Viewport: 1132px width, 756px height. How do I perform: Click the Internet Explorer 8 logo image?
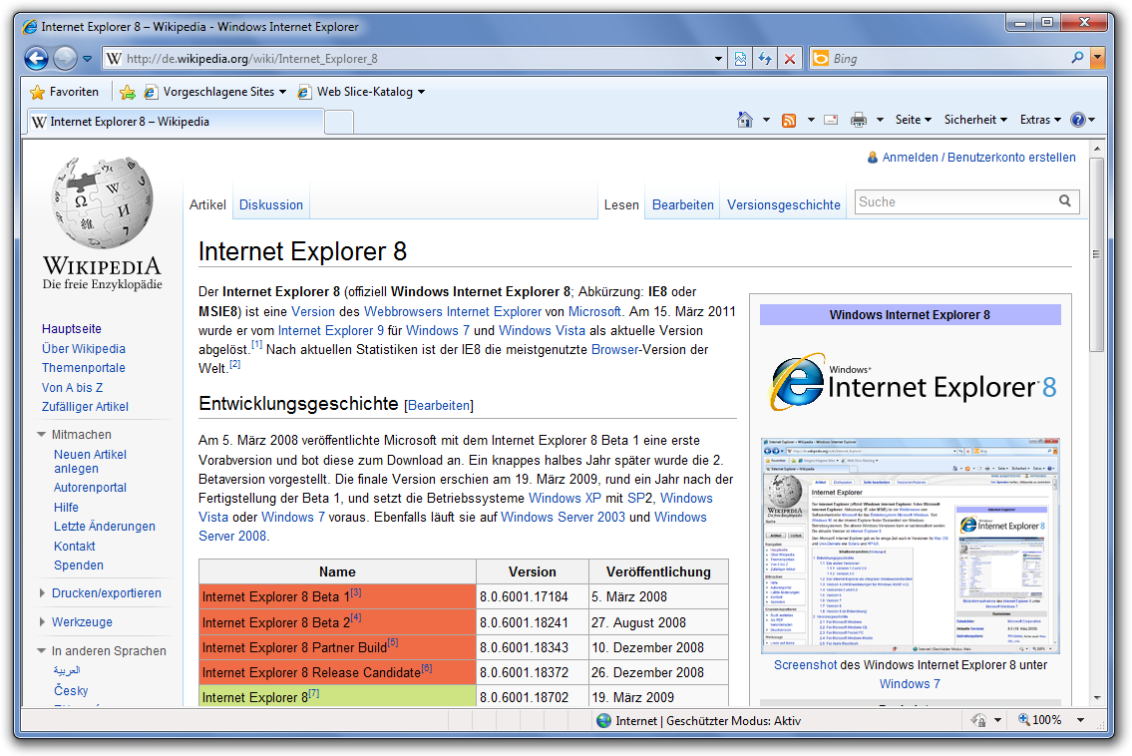tap(912, 382)
